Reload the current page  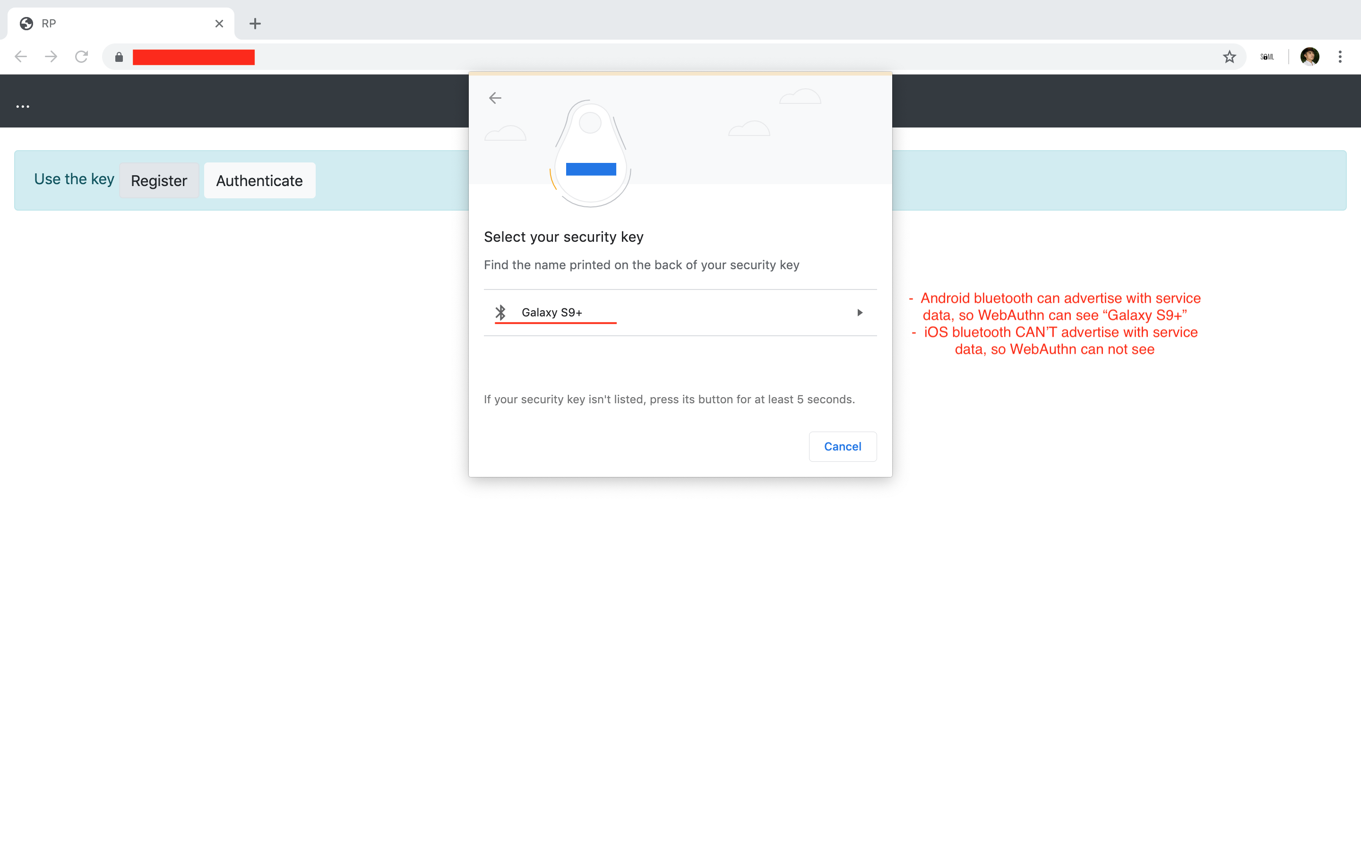pos(82,57)
